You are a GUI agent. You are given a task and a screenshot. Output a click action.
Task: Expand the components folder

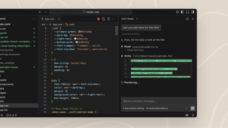pos(7,84)
